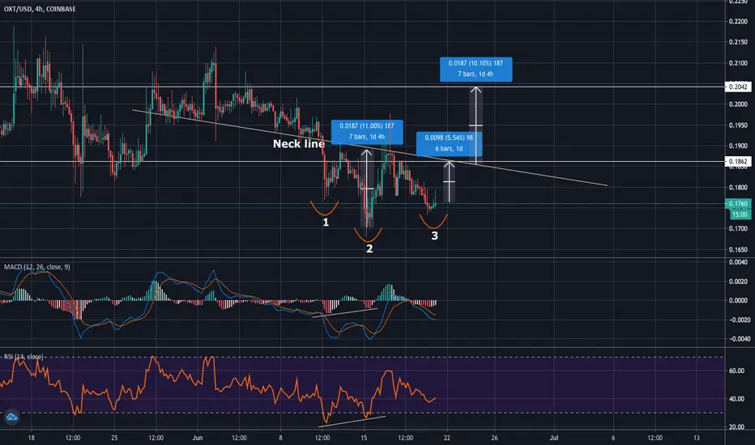This screenshot has height=445, width=755.
Task: Click the 0.0000 MACD axis value
Action: click(x=738, y=301)
